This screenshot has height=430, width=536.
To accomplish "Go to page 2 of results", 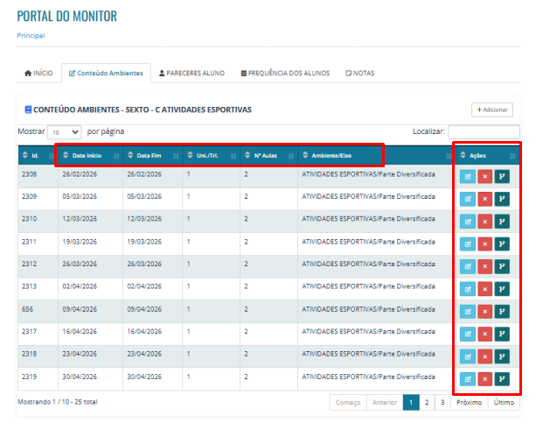I will point(427,402).
